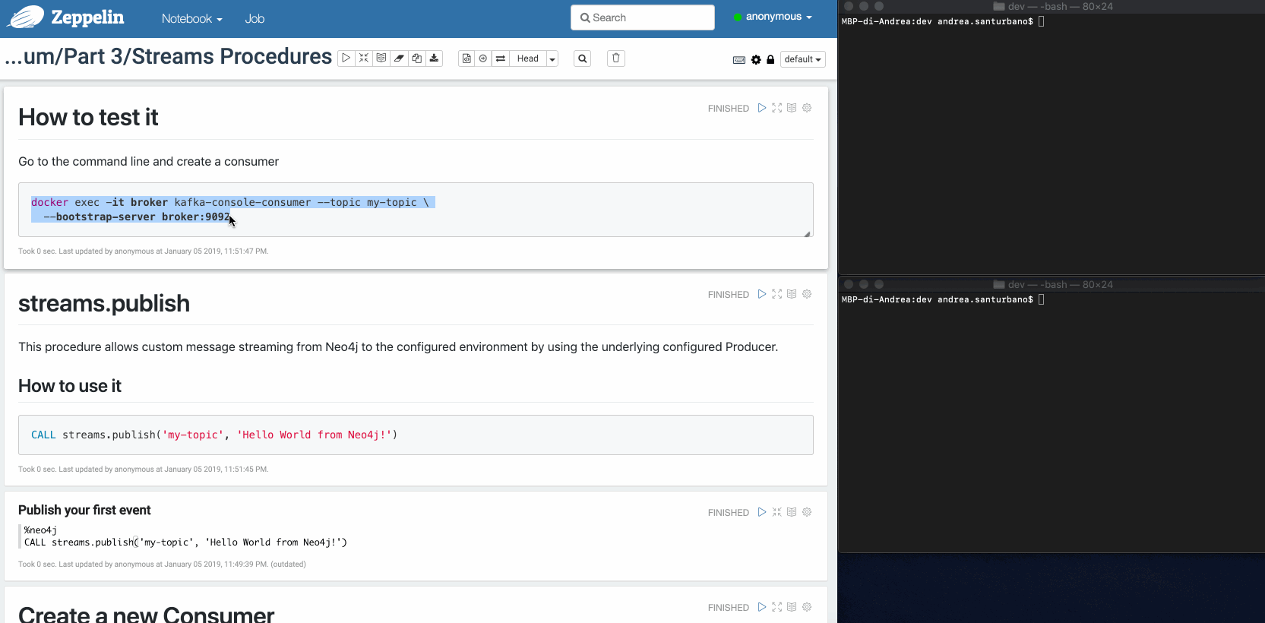Toggle output in 'Publish your first event' paragraph
1265x623 pixels.
tap(792, 512)
